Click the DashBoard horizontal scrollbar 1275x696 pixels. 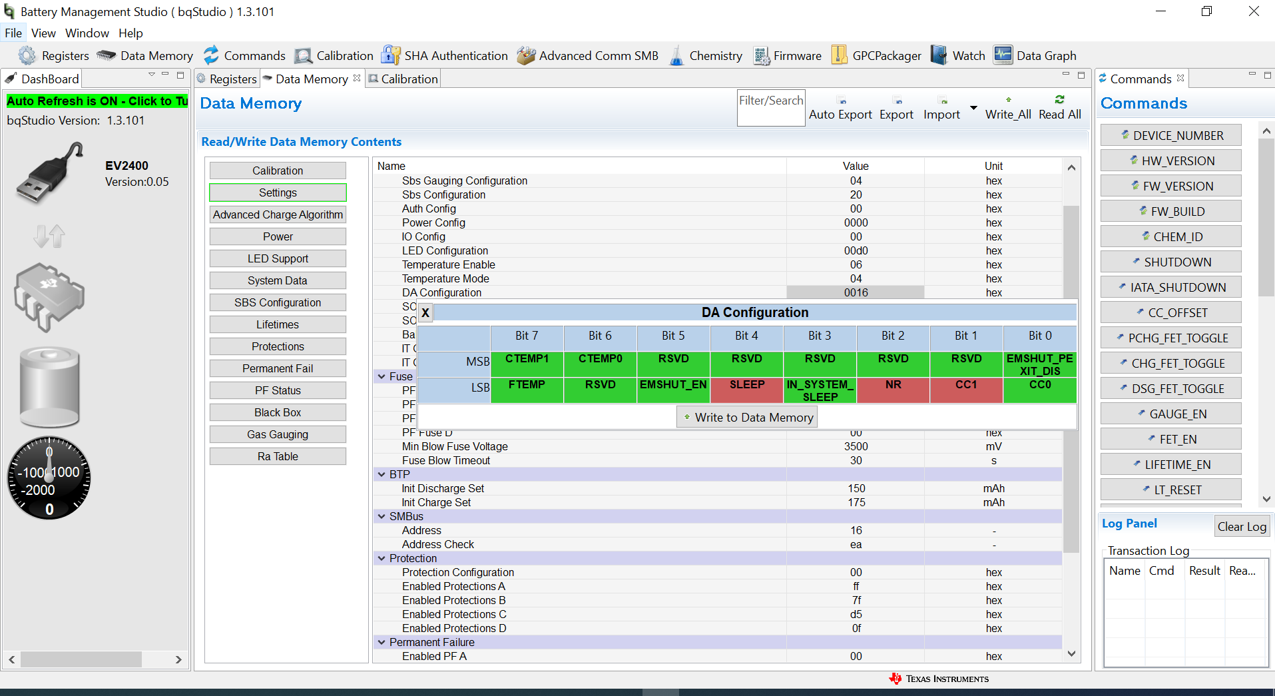(x=81, y=659)
